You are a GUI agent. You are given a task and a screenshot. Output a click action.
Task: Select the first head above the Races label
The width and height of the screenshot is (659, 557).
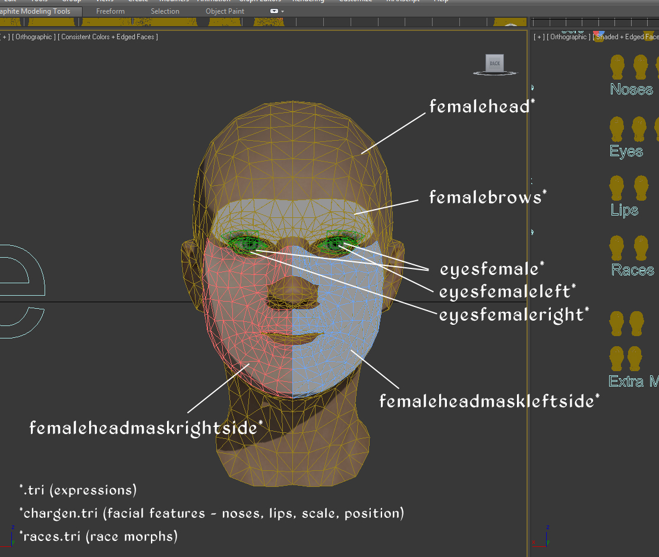[x=617, y=248]
